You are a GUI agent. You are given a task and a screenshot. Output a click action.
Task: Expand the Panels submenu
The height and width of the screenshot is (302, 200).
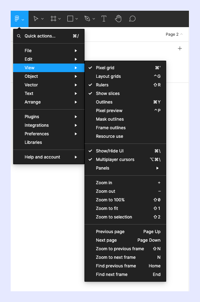pos(125,168)
